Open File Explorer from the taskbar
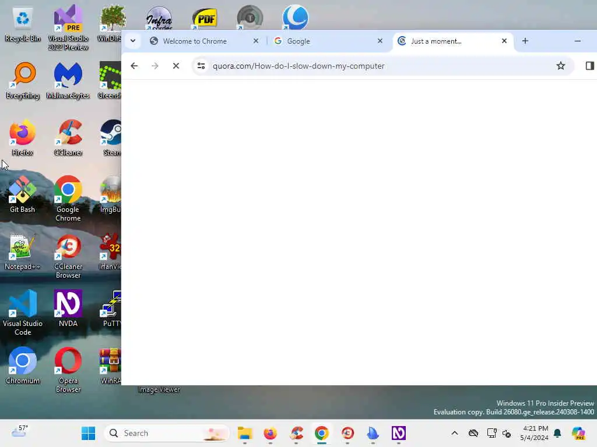Viewport: 597px width, 447px height. pos(245,433)
